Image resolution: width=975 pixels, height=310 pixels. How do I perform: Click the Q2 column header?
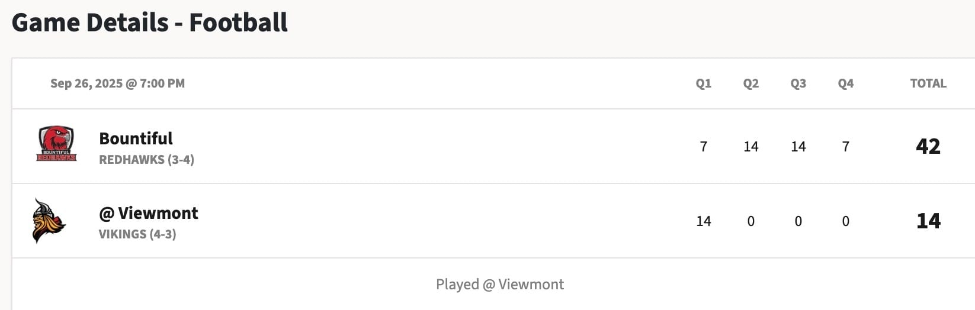click(751, 83)
